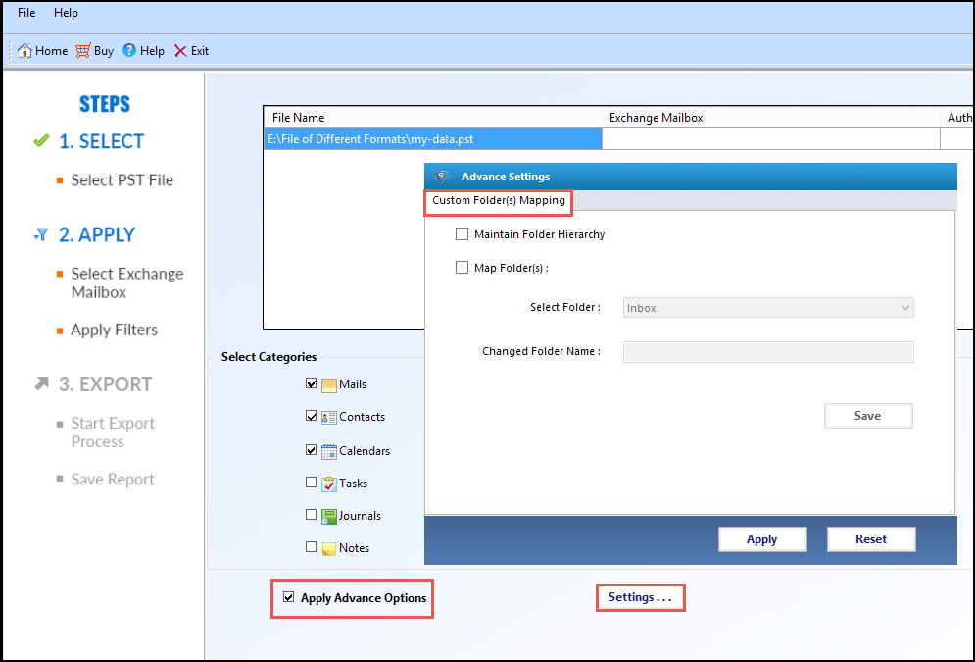Click the Start Export Process step
This screenshot has height=662, width=975.
(113, 433)
